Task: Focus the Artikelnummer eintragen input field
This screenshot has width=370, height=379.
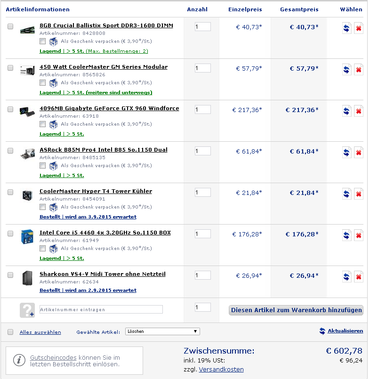Action: coord(101,309)
